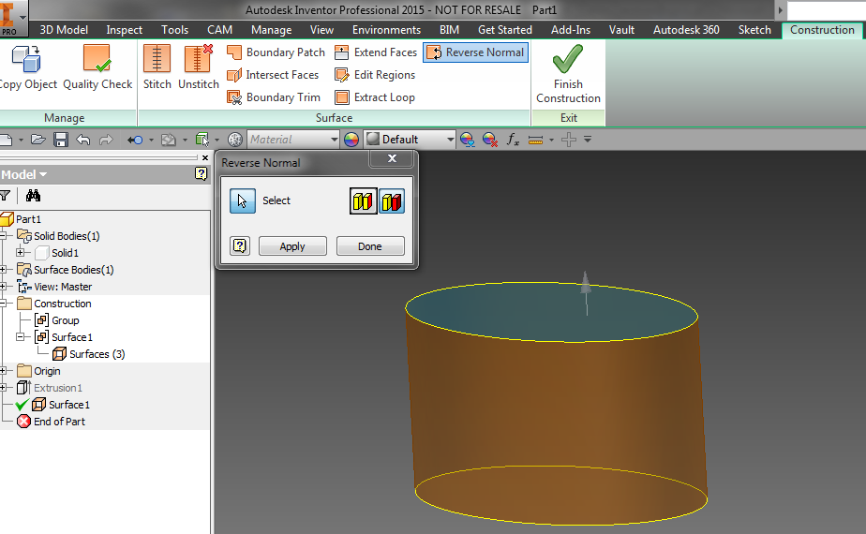Select the all-yellow surfaces option

click(x=364, y=201)
